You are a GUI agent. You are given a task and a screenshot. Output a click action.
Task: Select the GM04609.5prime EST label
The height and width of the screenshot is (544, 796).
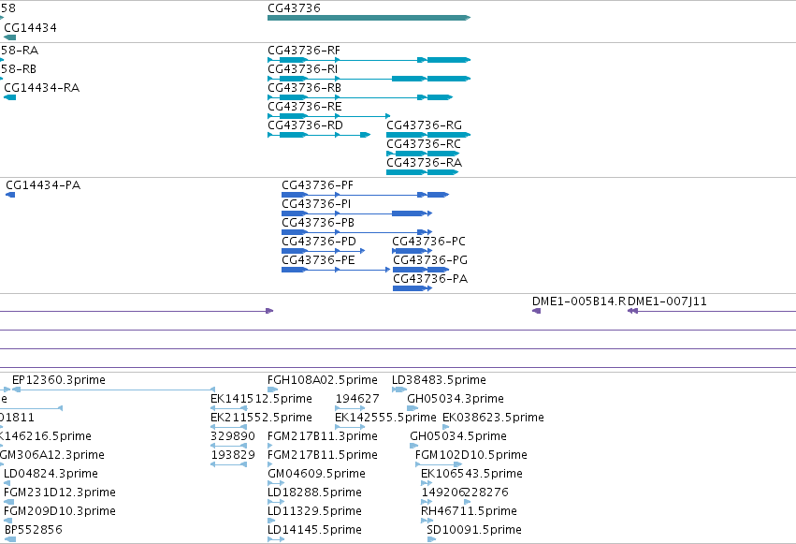[x=316, y=475]
